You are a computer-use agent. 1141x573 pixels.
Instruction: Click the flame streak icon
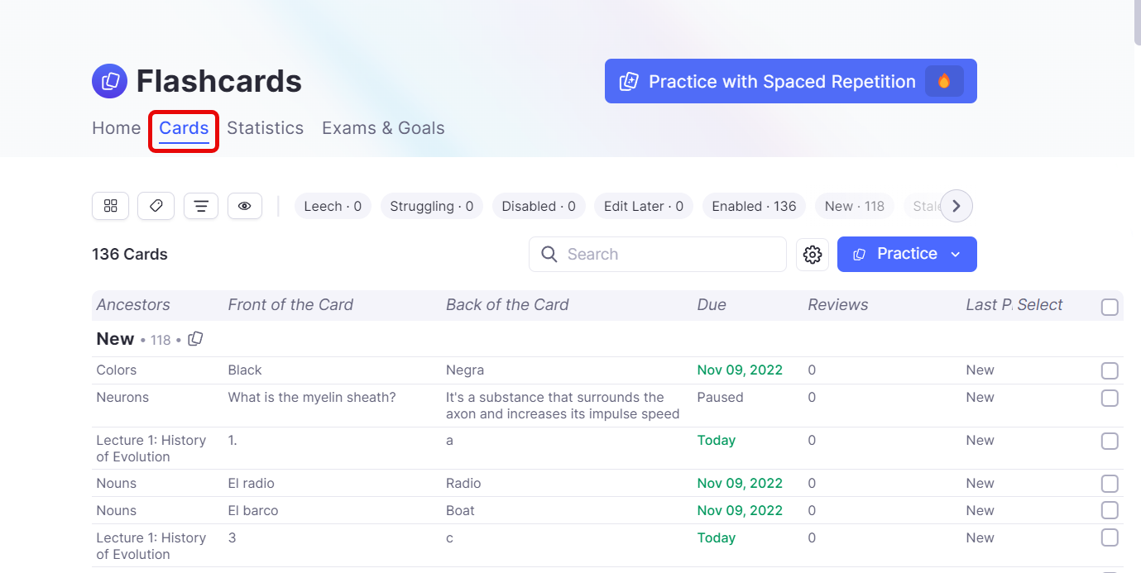pos(944,81)
